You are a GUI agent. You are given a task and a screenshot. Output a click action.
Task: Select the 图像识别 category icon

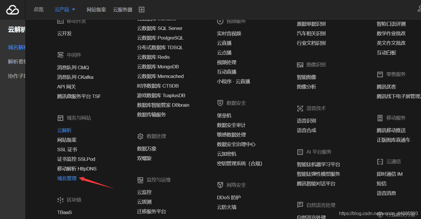(300, 65)
